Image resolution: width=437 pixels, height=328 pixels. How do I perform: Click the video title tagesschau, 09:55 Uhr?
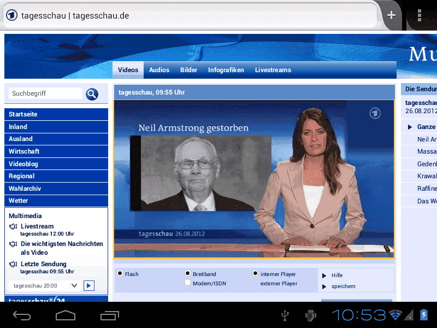[151, 92]
